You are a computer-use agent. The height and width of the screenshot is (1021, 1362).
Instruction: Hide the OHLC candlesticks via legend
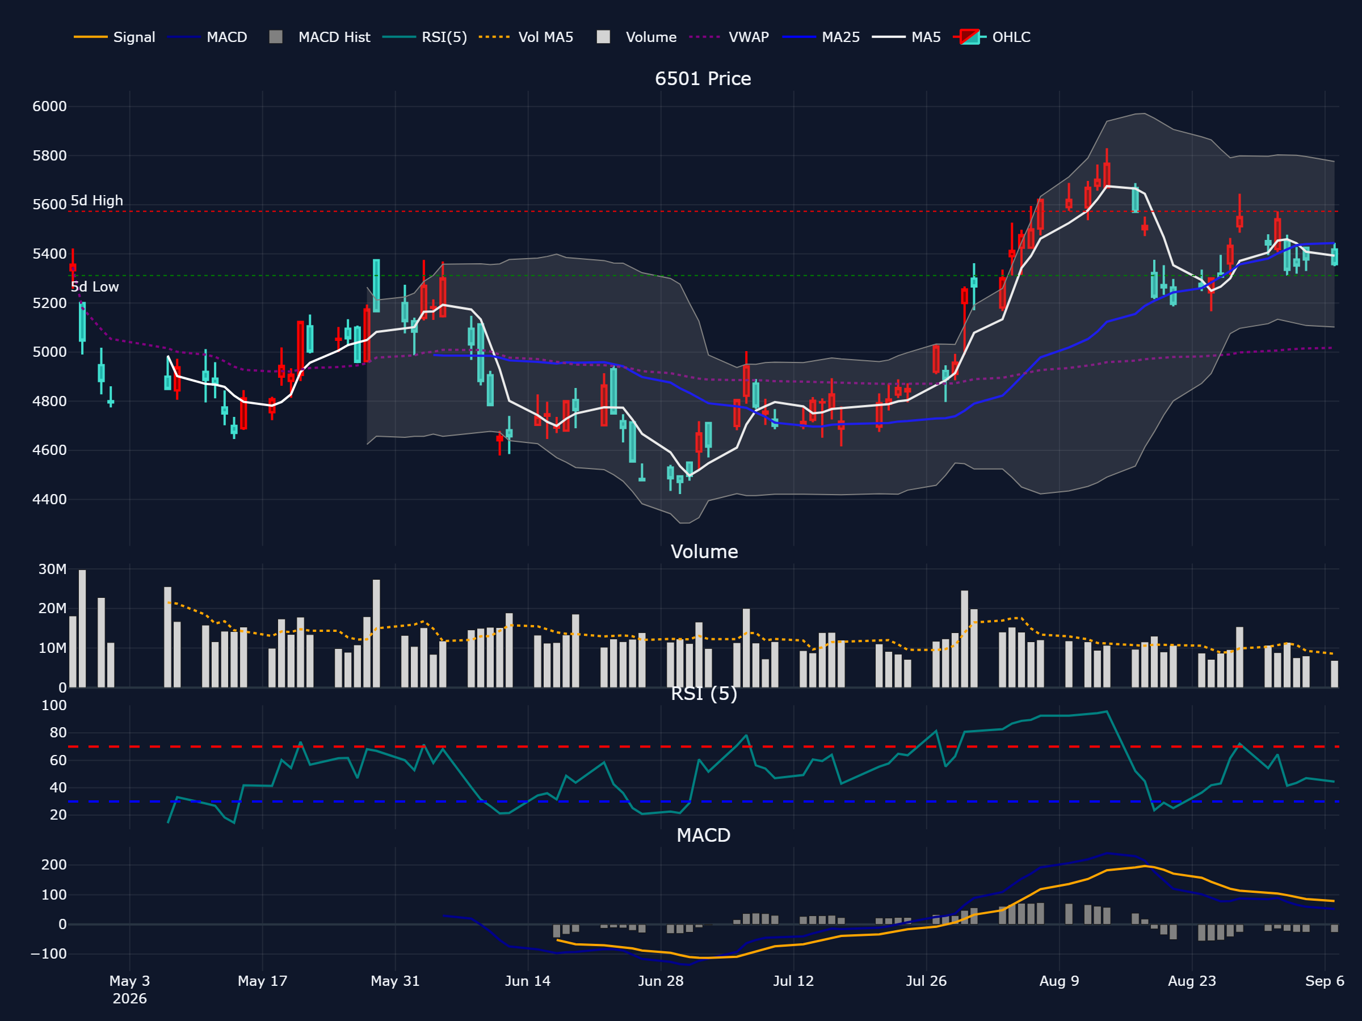[992, 37]
